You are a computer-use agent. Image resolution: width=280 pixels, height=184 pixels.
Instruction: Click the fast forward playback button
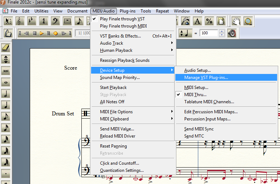[x=63, y=33]
